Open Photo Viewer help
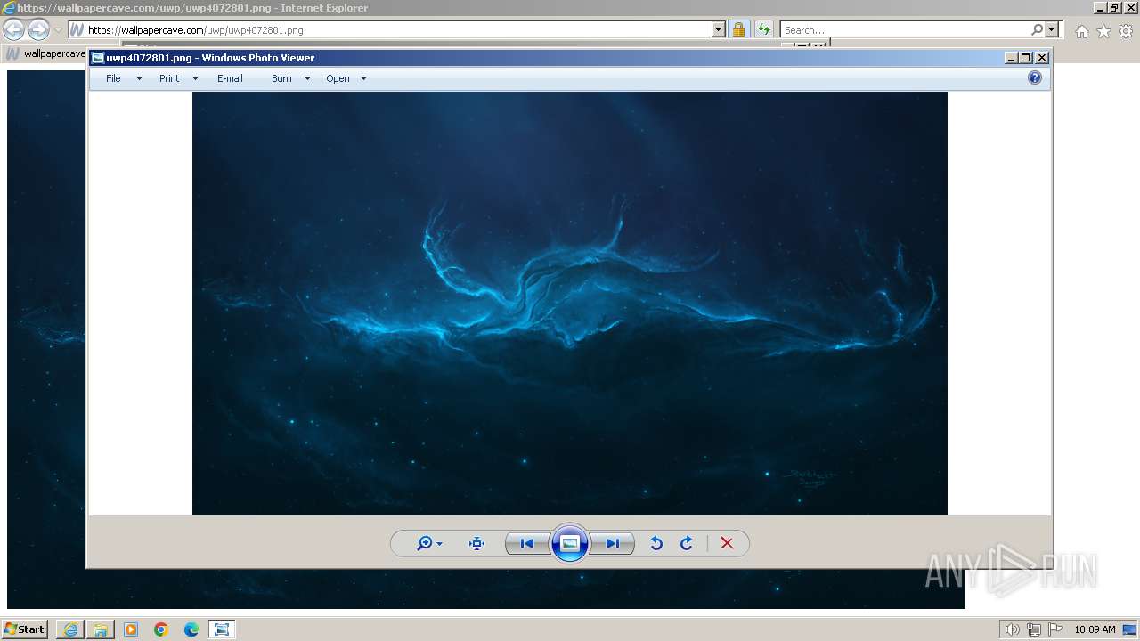Image resolution: width=1140 pixels, height=641 pixels. click(1034, 78)
